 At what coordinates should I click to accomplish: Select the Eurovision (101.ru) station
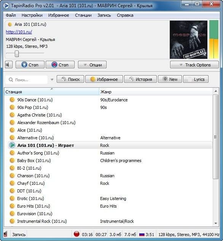point(35,214)
